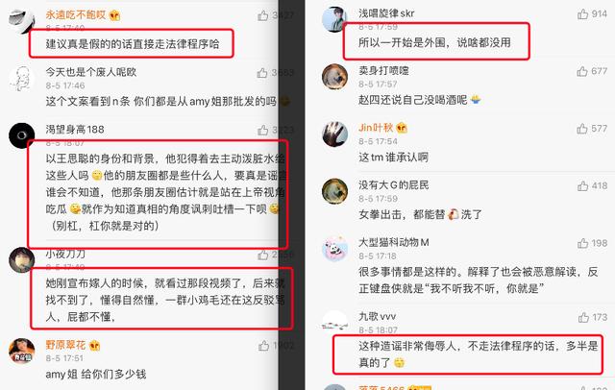
Task: Select comment text amy姐 给你们多少钱
Action: [96, 375]
